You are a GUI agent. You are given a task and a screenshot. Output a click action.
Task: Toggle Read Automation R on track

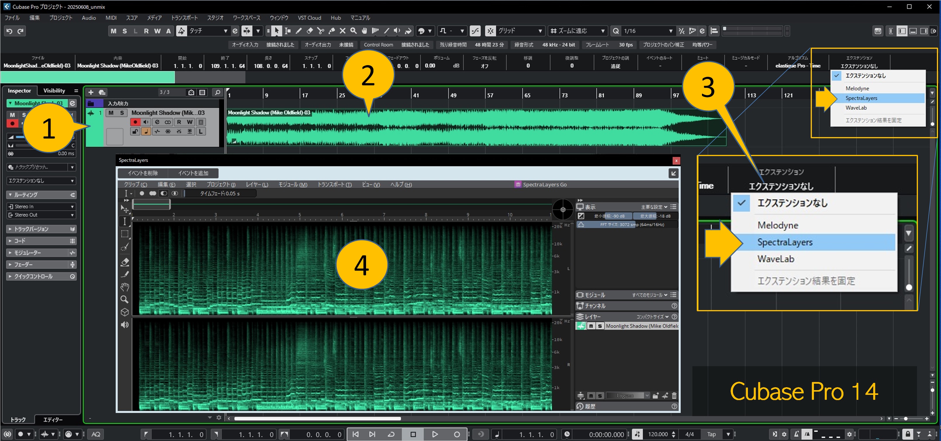point(179,122)
